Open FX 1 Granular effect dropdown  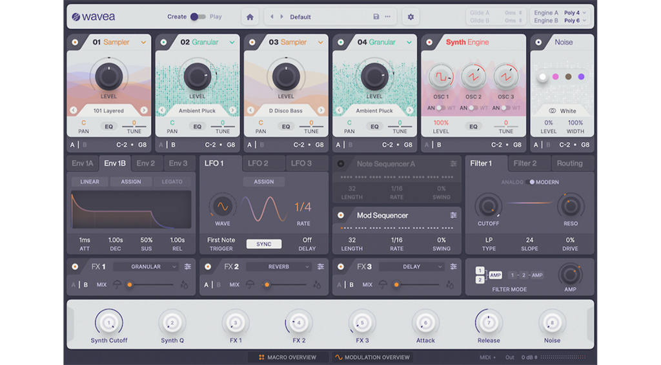[147, 267]
